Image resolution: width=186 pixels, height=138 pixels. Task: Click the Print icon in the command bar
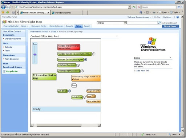(x=154, y=12)
